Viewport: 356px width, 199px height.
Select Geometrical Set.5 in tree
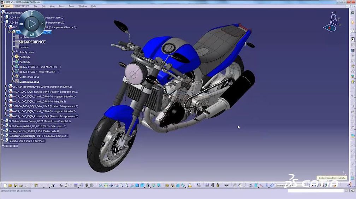[x=29, y=82]
